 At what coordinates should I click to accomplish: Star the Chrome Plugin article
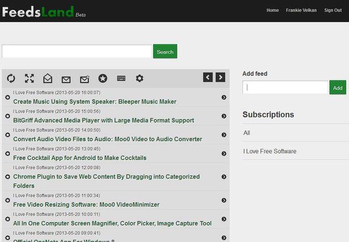coord(8,177)
